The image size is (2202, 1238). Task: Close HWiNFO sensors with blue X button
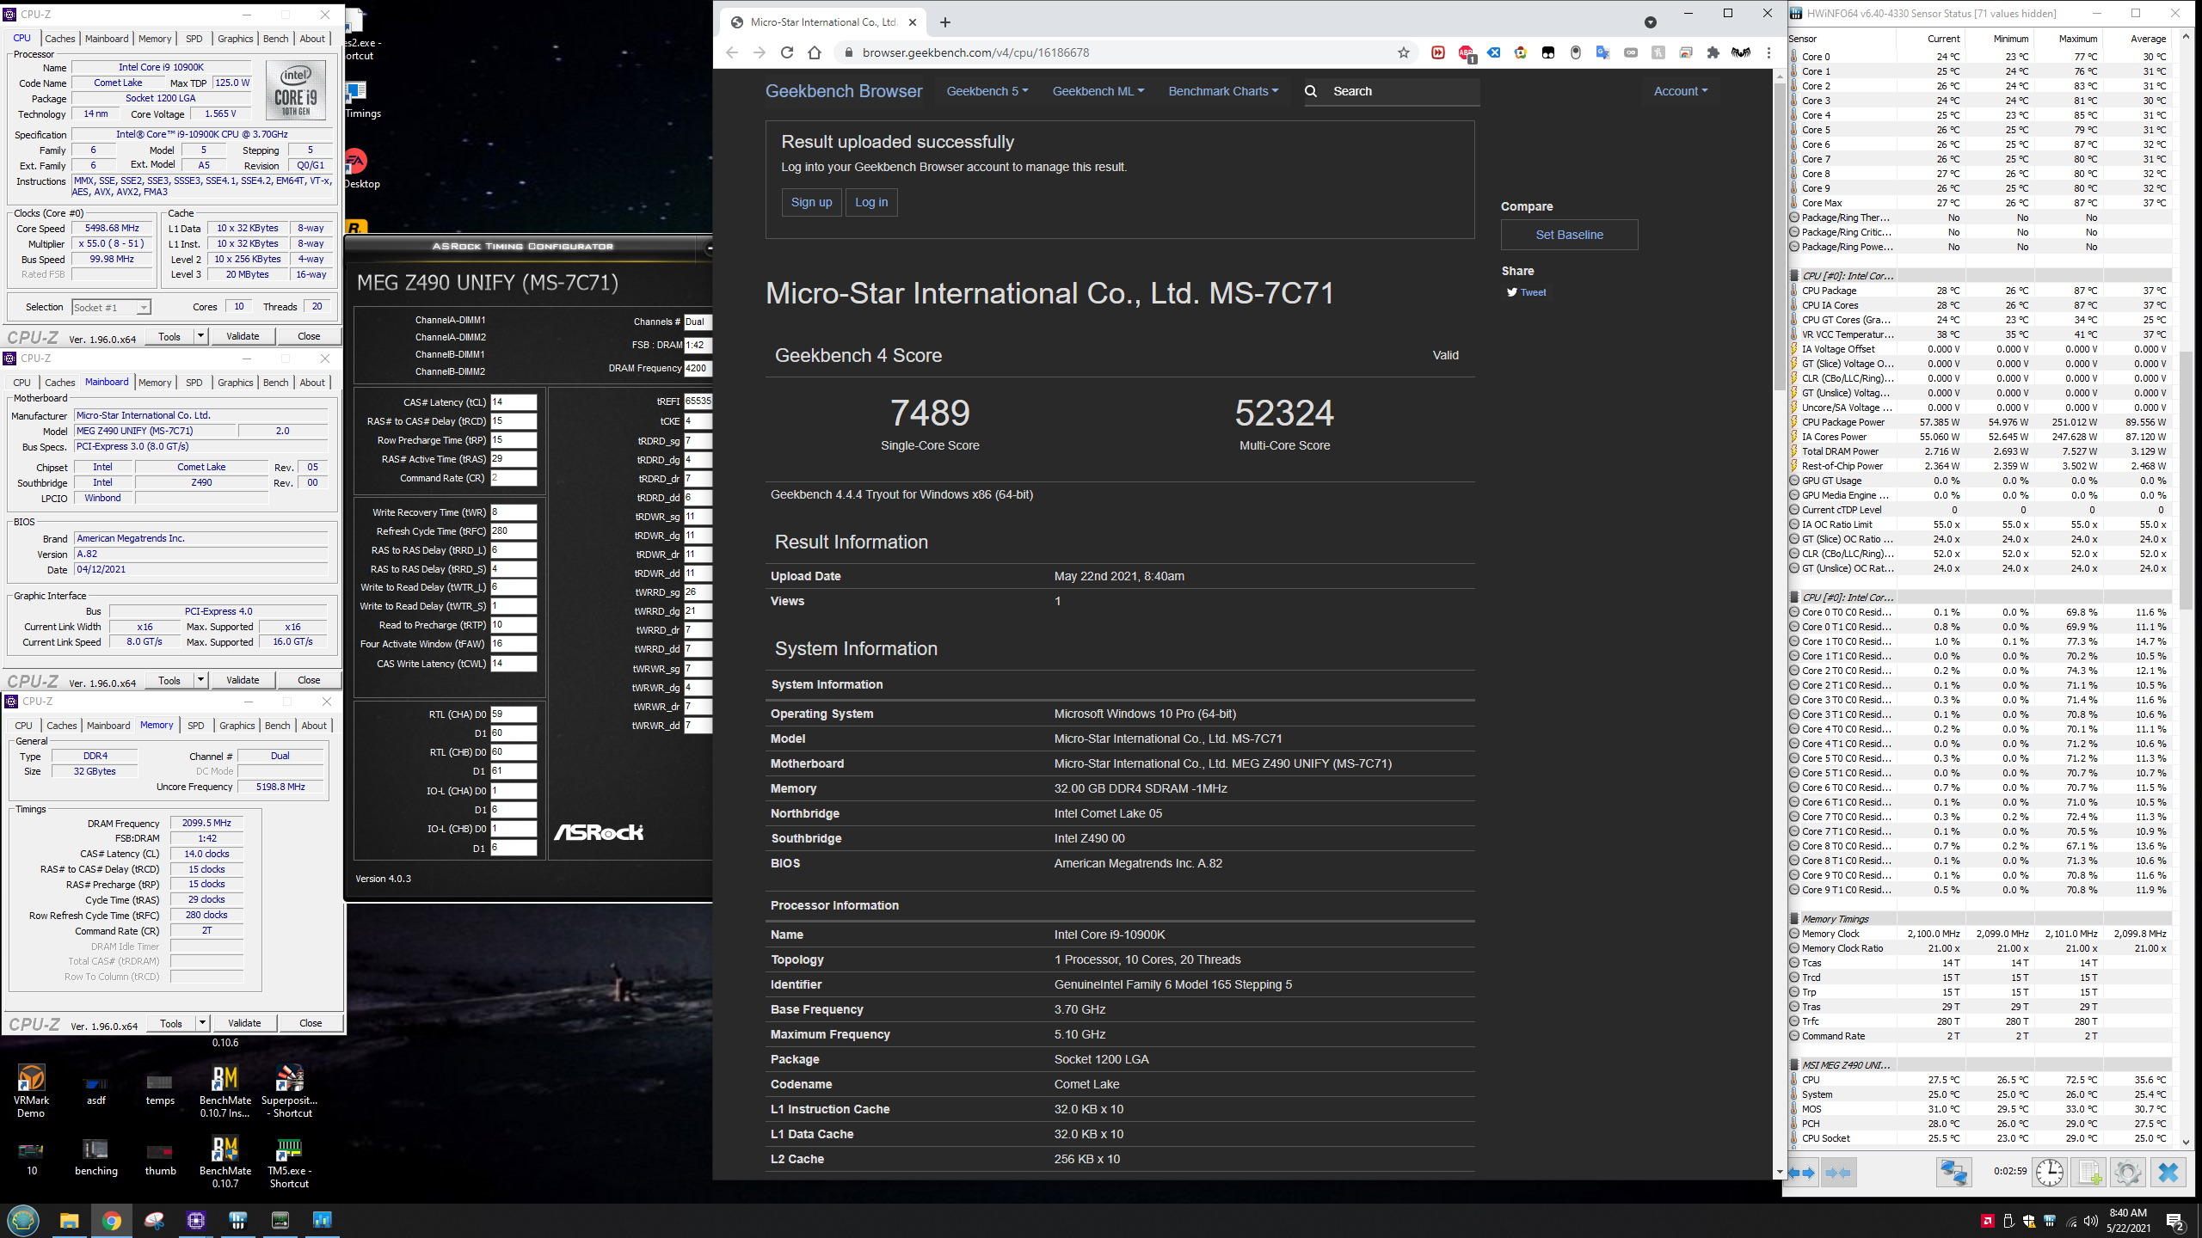pos(2168,1173)
